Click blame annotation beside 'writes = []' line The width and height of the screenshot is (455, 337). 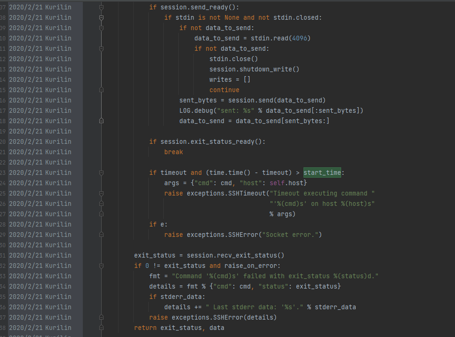pyautogui.click(x=40, y=80)
